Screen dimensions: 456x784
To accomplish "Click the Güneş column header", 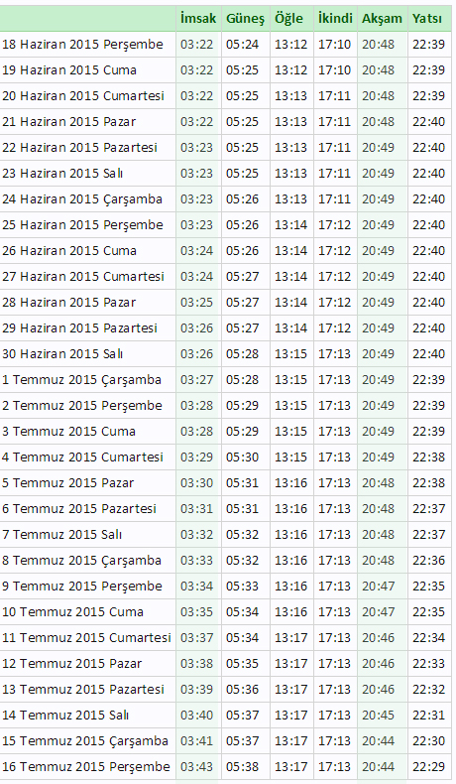I will (x=245, y=19).
